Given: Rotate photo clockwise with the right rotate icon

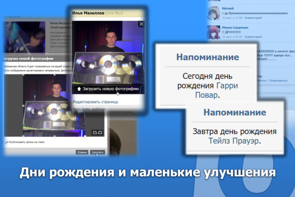Looking at the screenshot, I should point(100,133).
